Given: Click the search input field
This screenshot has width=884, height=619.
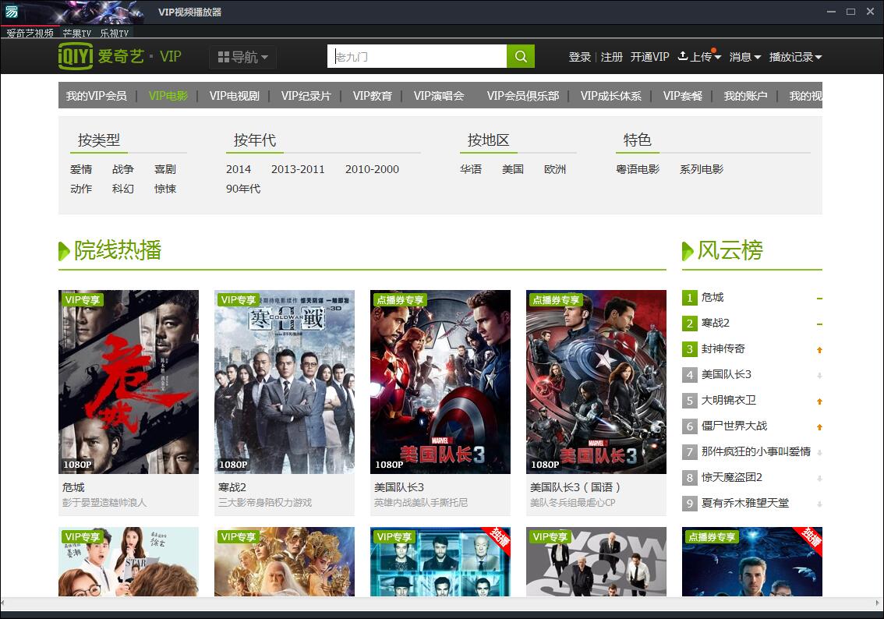Looking at the screenshot, I should pos(417,56).
